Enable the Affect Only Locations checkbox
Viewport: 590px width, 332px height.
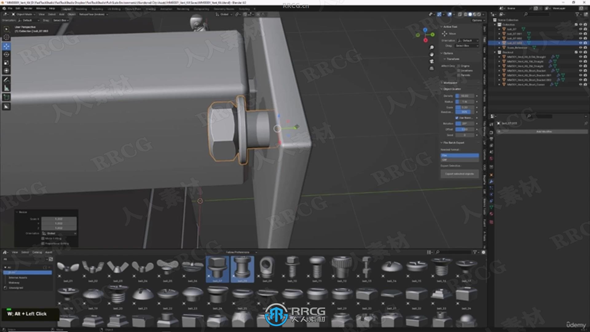coord(458,71)
